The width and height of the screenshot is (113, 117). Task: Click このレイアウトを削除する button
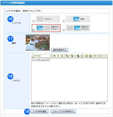tap(63, 111)
